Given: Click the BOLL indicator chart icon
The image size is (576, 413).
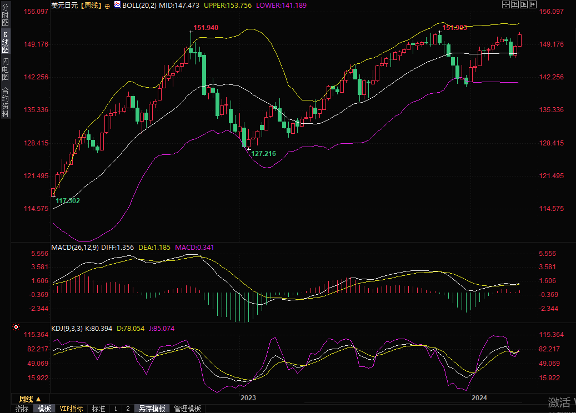Looking at the screenshot, I should [117, 4].
